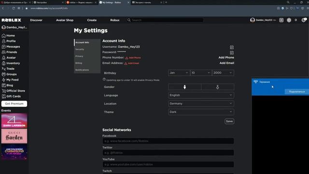
Task: Select the male gender option
Action: 184,87
